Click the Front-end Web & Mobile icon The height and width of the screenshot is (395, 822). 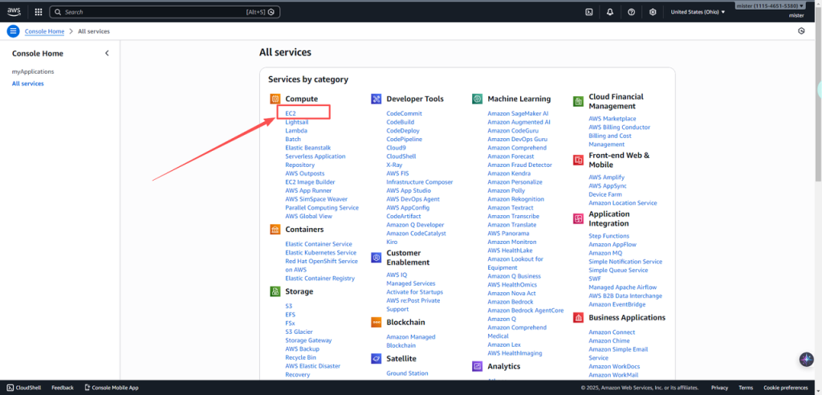coord(578,160)
